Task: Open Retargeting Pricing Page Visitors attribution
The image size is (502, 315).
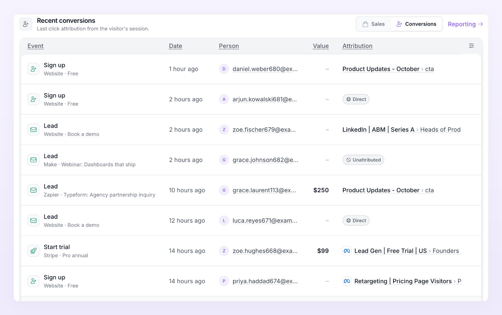Action: coord(408,281)
